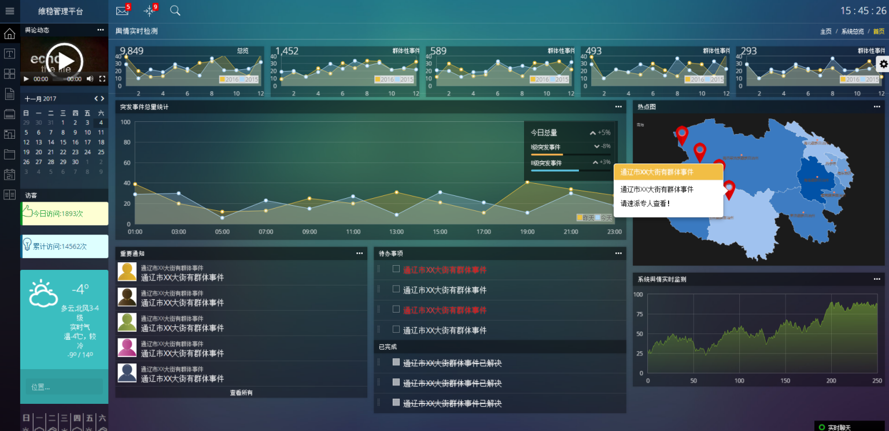The width and height of the screenshot is (889, 431).
Task: Open the mail inbox with 5 notifications
Action: pos(121,11)
